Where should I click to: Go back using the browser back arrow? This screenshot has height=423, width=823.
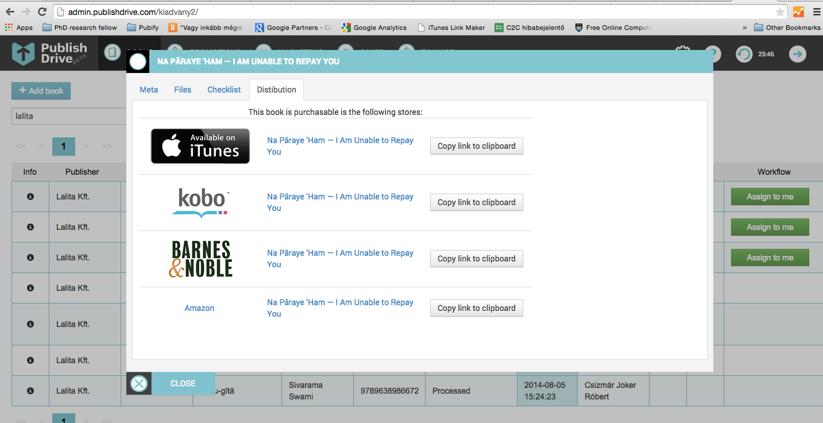coord(10,11)
